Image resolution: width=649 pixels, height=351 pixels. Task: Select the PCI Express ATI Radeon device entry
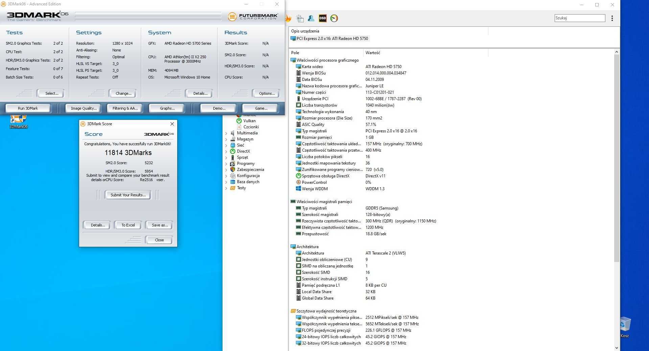pos(329,39)
